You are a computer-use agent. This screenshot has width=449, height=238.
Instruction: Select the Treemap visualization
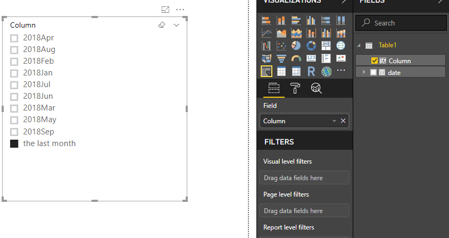click(326, 46)
